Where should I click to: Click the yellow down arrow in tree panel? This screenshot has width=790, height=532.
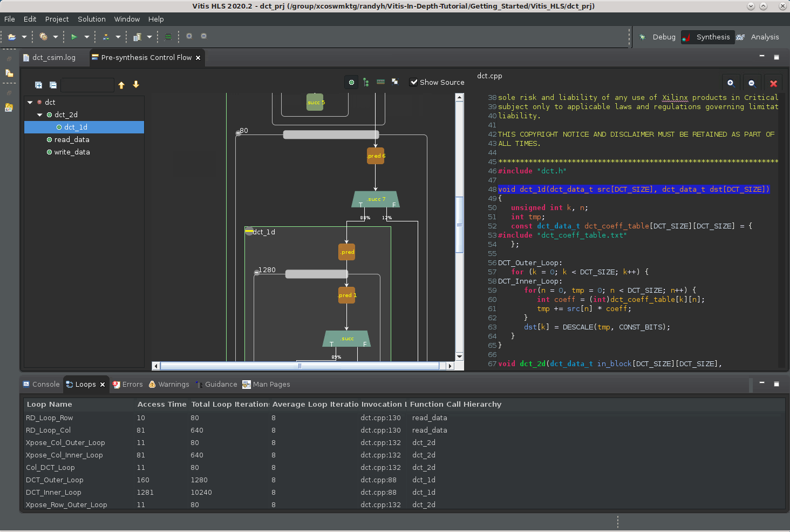(136, 85)
